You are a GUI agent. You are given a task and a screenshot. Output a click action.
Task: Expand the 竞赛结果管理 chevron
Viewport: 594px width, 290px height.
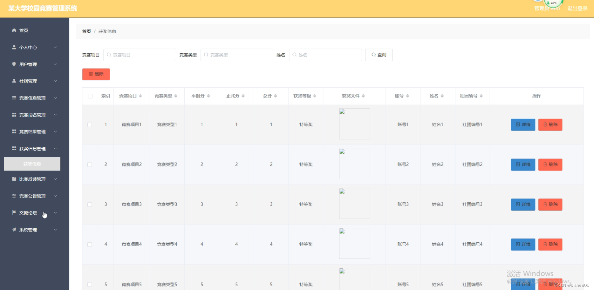click(55, 132)
